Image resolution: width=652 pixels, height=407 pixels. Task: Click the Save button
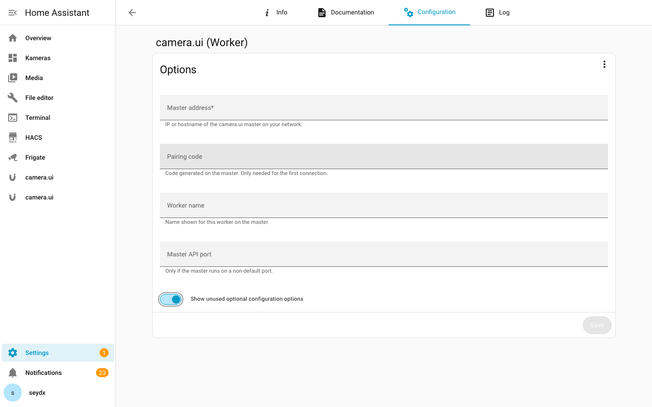[597, 325]
